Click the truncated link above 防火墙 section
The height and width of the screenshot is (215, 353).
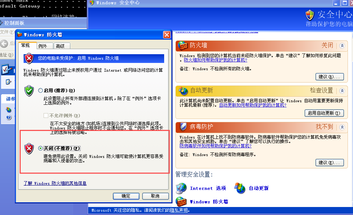(216, 32)
